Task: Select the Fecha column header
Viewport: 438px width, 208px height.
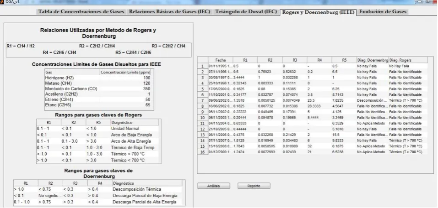Action: tap(221, 60)
